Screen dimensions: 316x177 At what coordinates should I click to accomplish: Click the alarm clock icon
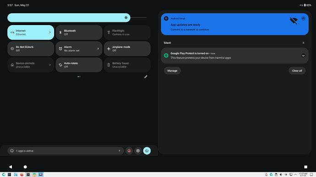[60, 48]
